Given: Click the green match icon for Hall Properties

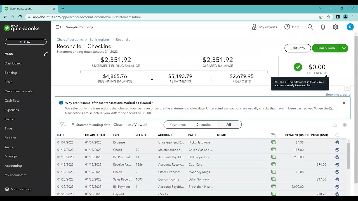Looking at the screenshot, I should click(274, 157).
